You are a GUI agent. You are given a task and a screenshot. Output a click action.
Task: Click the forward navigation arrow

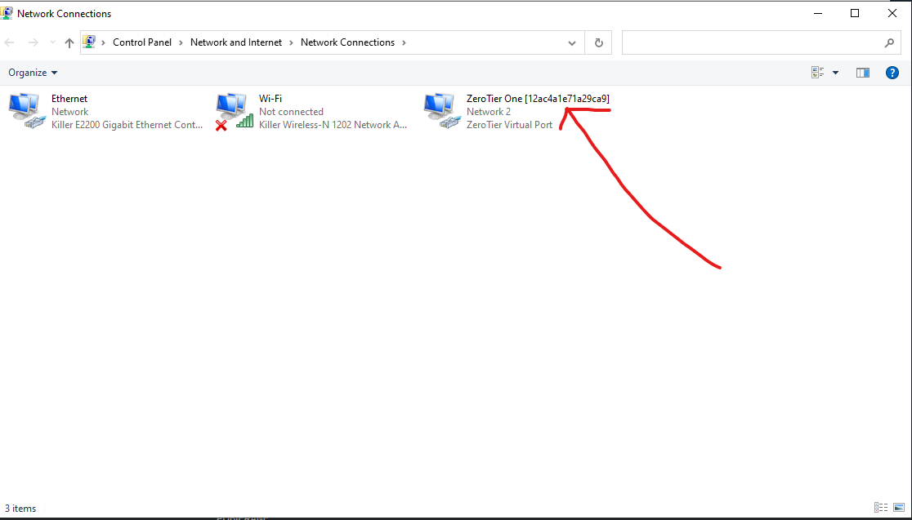[34, 42]
